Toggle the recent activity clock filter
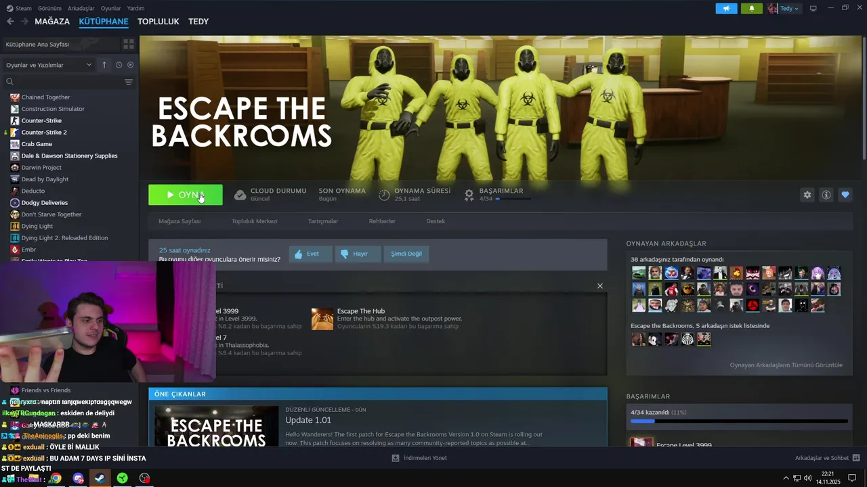 (119, 65)
